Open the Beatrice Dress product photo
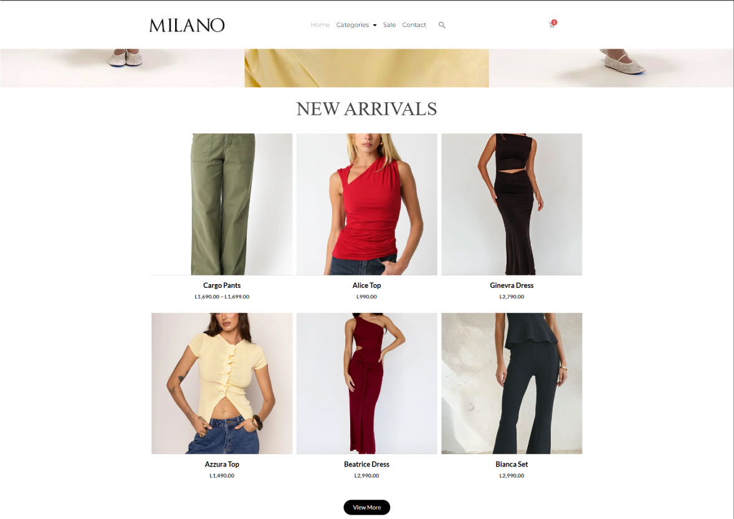734x519 pixels. (367, 383)
